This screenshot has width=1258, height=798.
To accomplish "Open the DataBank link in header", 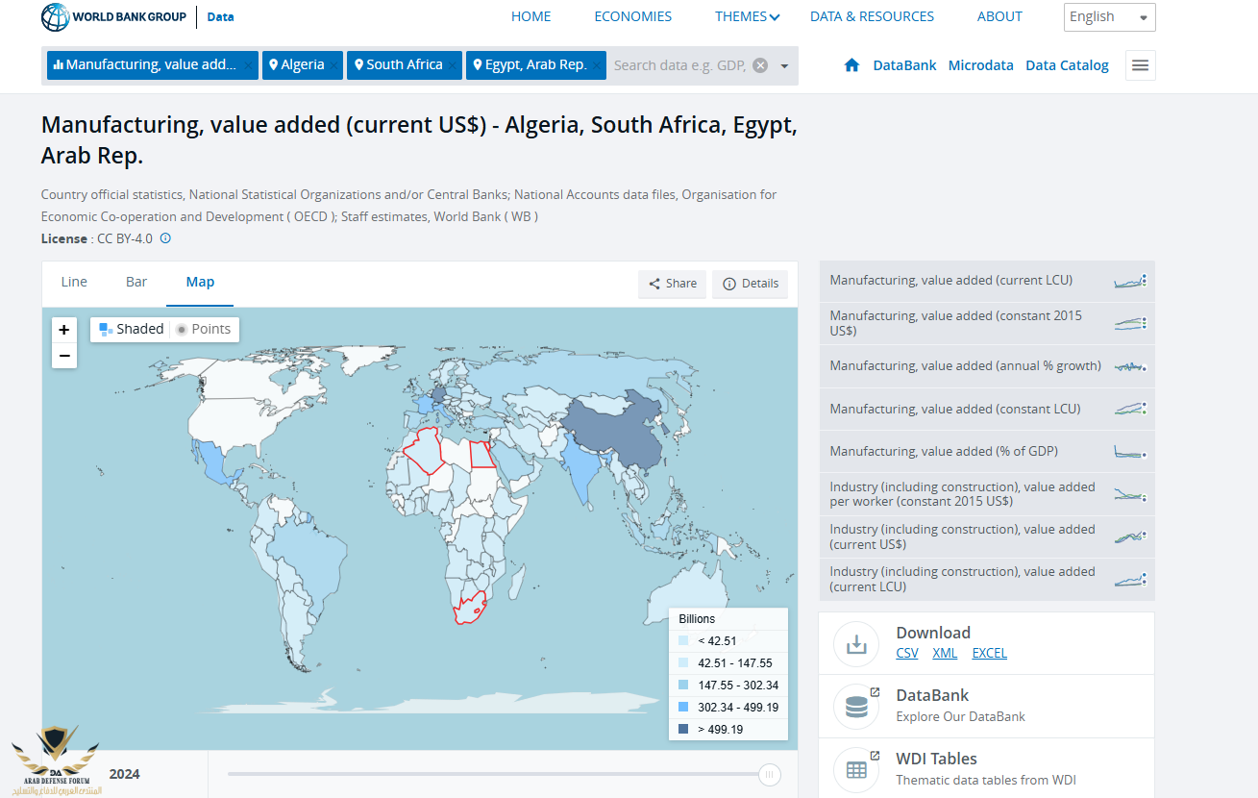I will point(904,65).
